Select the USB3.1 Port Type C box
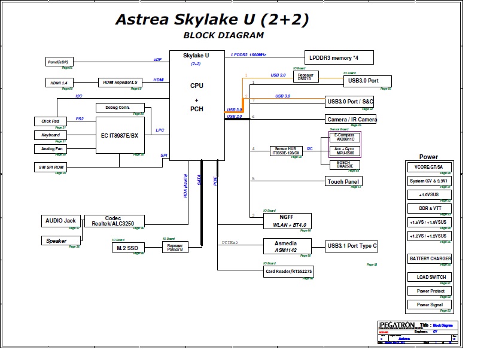The height and width of the screenshot is (350, 496). 352,245
